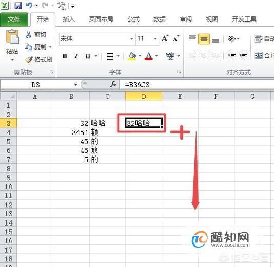The width and height of the screenshot is (274, 267).
Task: Toggle Bold formatting
Action: (65, 56)
